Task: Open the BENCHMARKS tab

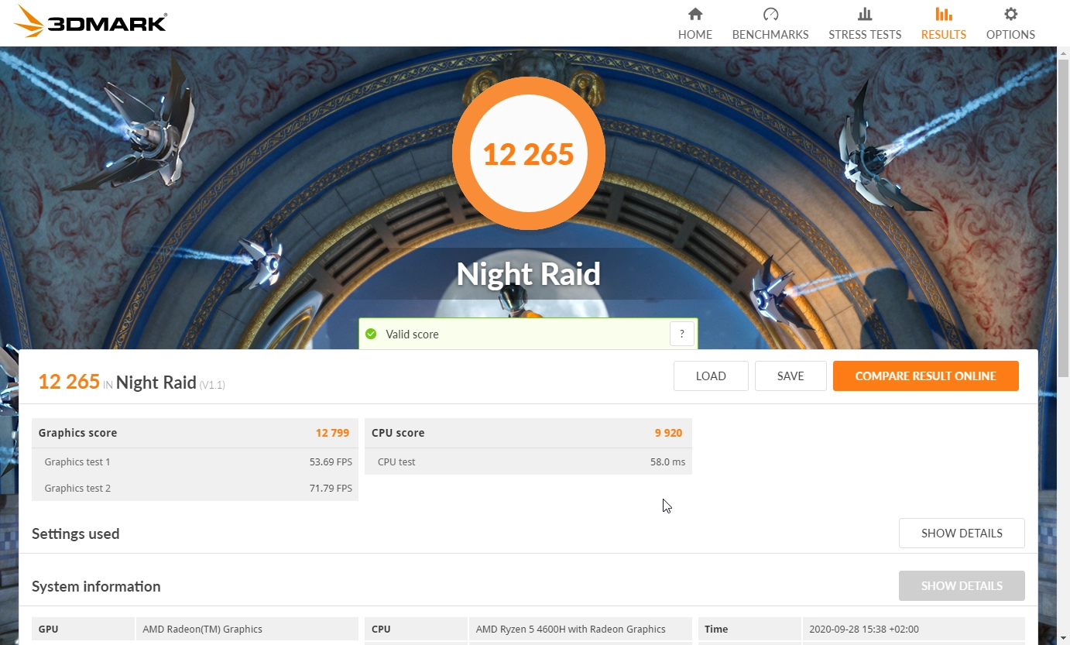Action: (x=770, y=34)
